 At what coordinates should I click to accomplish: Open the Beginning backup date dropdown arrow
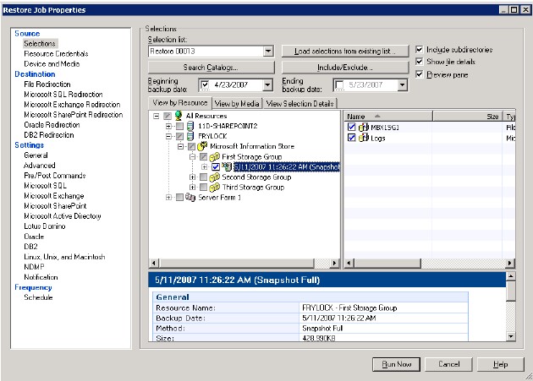tap(268, 84)
